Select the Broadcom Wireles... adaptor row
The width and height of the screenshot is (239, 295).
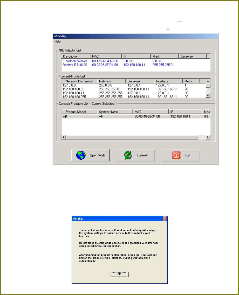pyautogui.click(x=136, y=61)
